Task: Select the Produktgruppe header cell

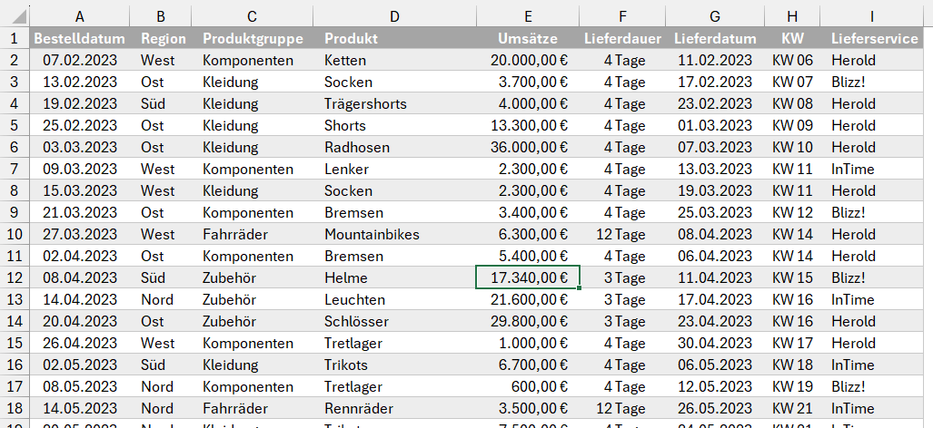Action: [x=253, y=39]
